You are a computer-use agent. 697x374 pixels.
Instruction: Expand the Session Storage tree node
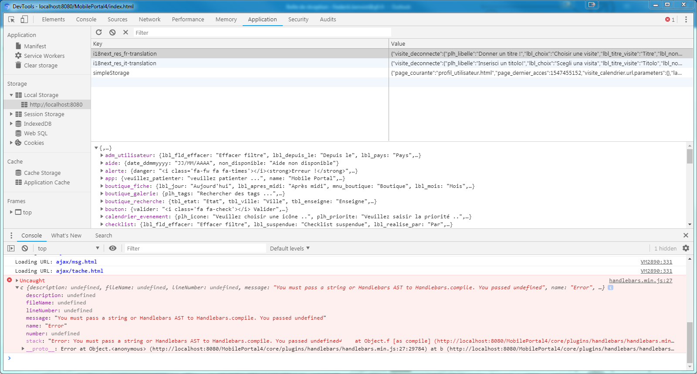(x=11, y=114)
